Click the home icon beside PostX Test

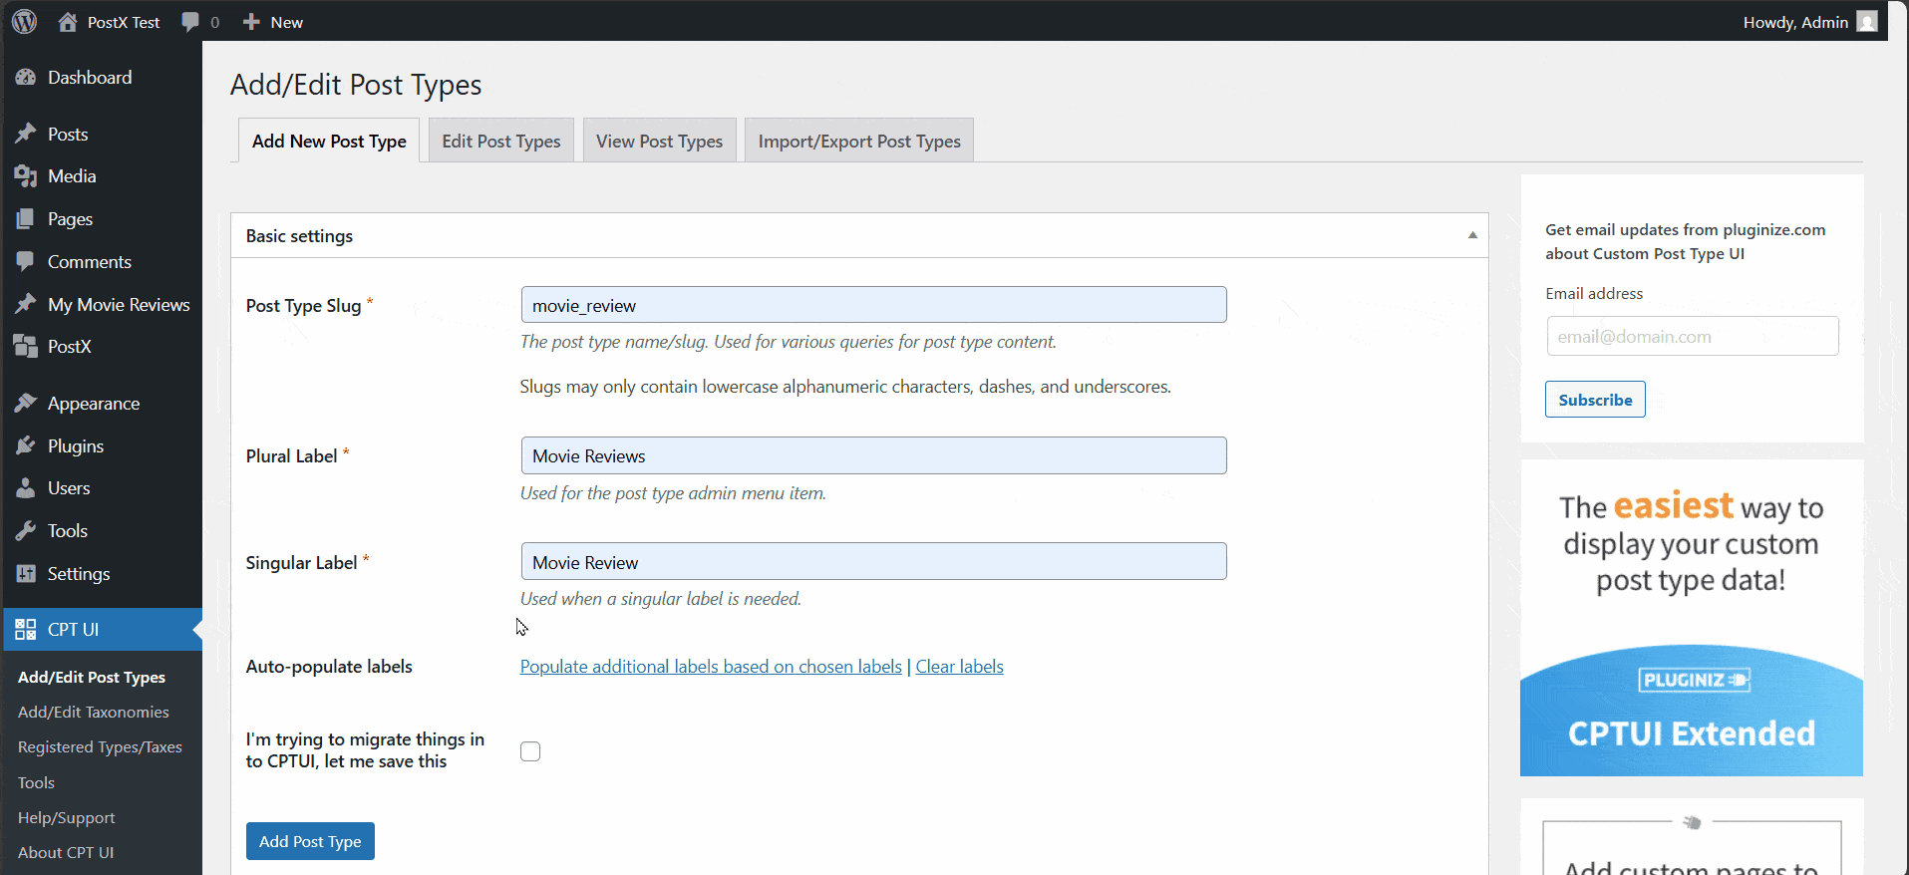point(68,22)
